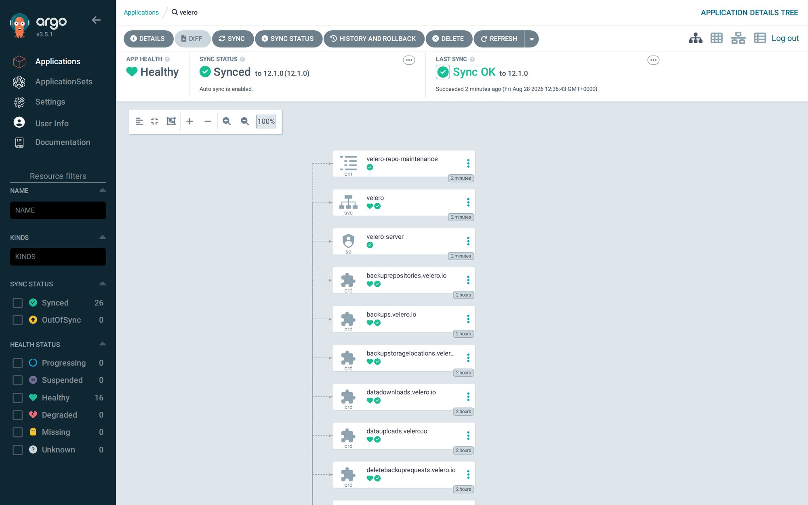808x505 pixels.
Task: Focus the NAME filter input field
Action: [x=58, y=210]
